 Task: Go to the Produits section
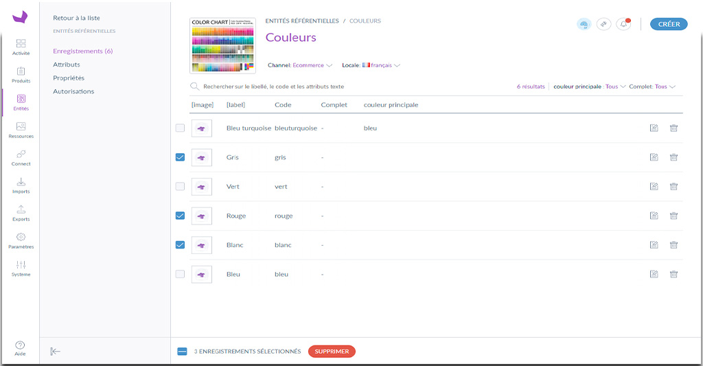click(x=21, y=75)
